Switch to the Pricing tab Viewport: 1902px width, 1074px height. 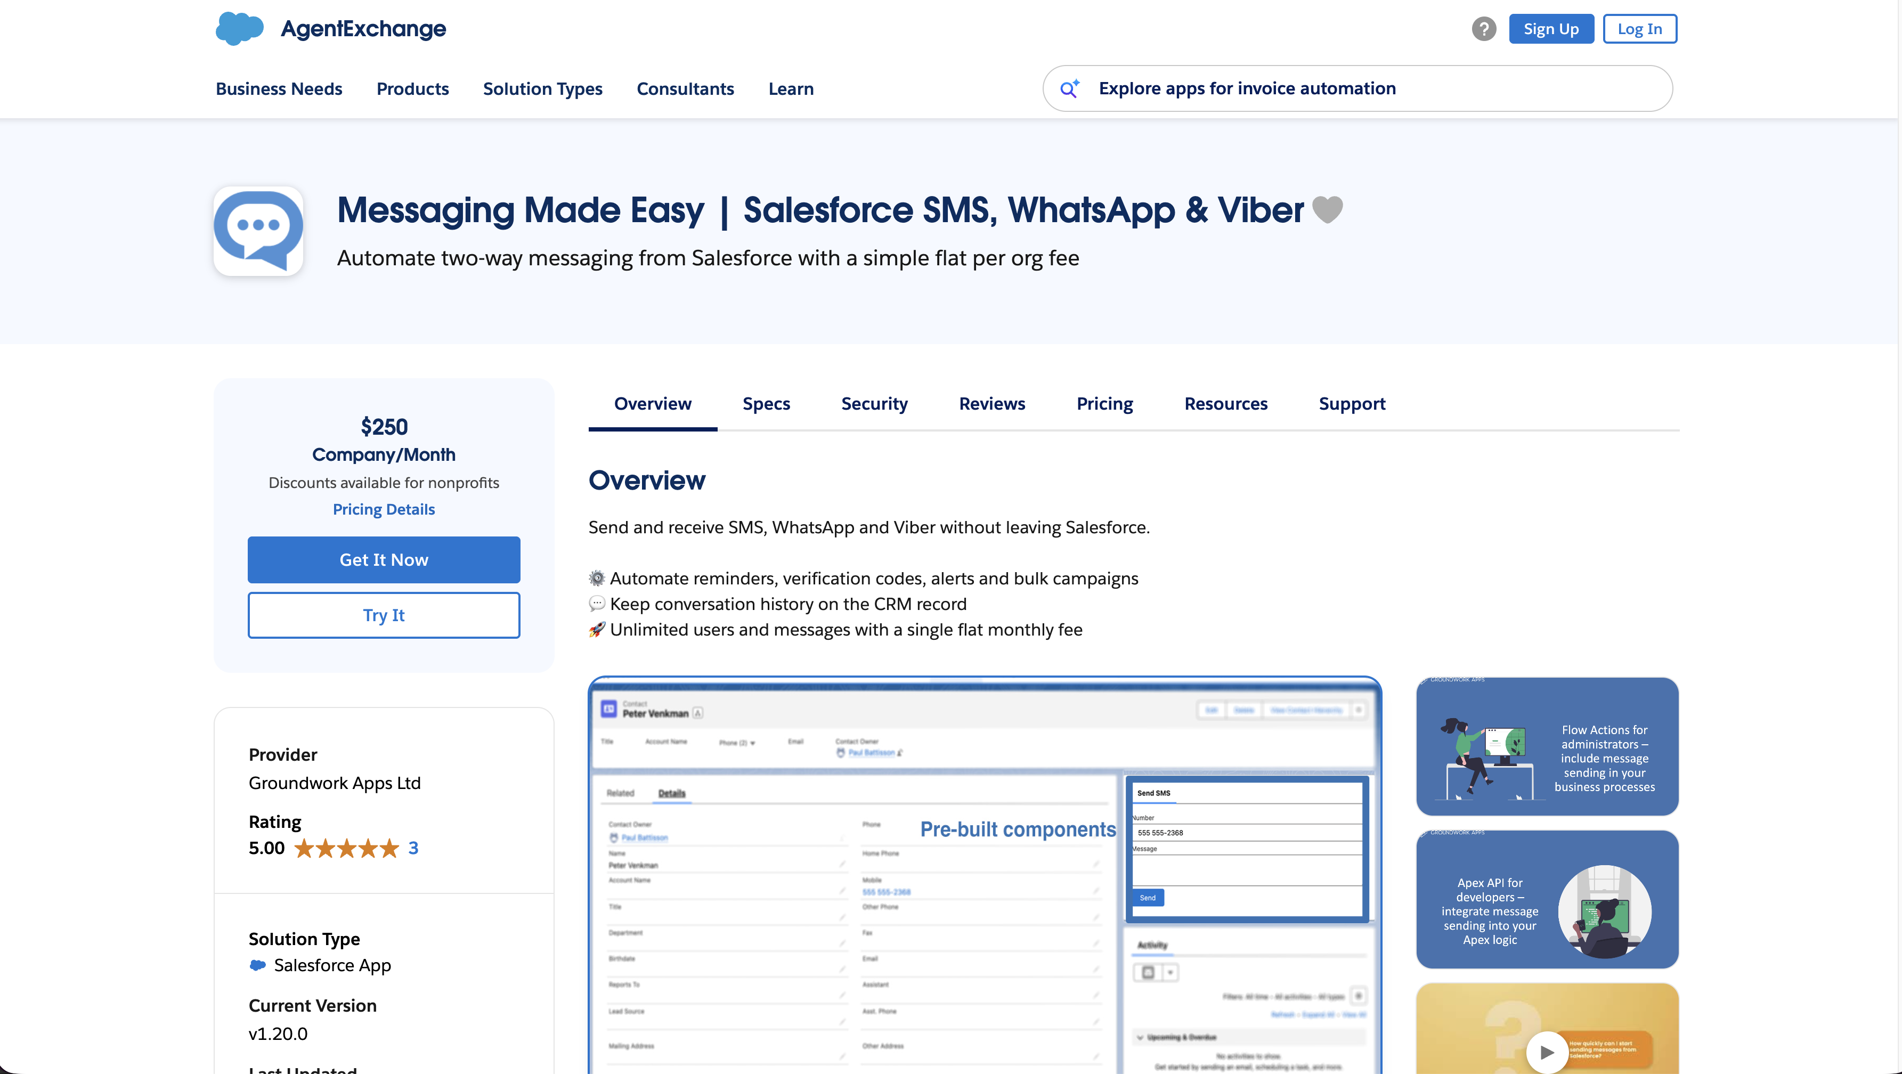coord(1104,404)
